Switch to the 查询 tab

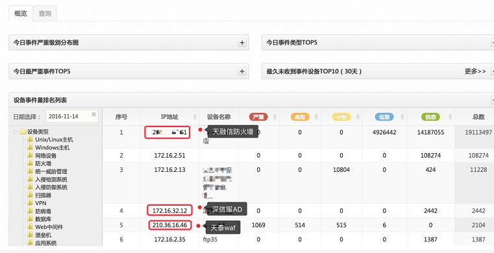tap(45, 14)
